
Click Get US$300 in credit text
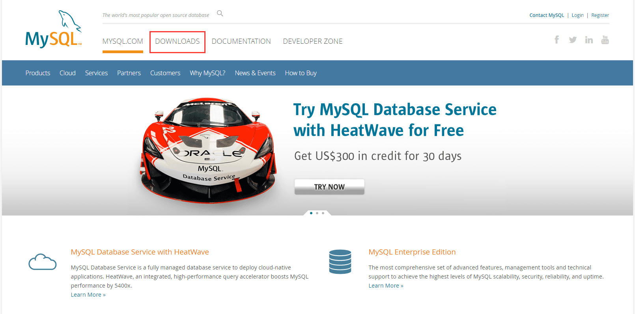[378, 156]
